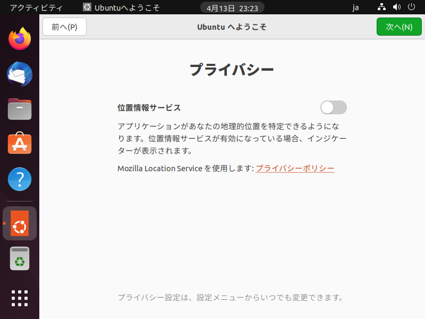Open the ja input source menu
The height and width of the screenshot is (319, 425).
click(355, 7)
